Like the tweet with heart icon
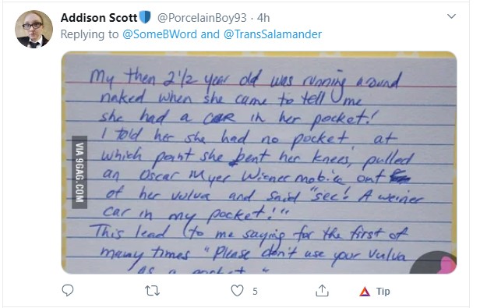The height and width of the screenshot is (308, 480). pyautogui.click(x=237, y=291)
